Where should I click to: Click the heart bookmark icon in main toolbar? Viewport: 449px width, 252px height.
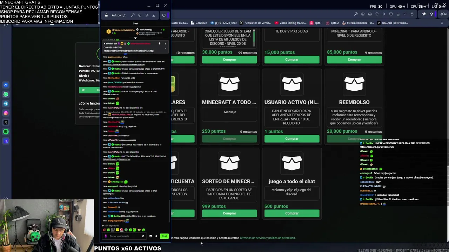tap(391, 14)
